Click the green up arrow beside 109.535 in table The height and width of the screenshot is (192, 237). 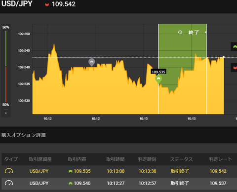pyautogui.click(x=71, y=171)
